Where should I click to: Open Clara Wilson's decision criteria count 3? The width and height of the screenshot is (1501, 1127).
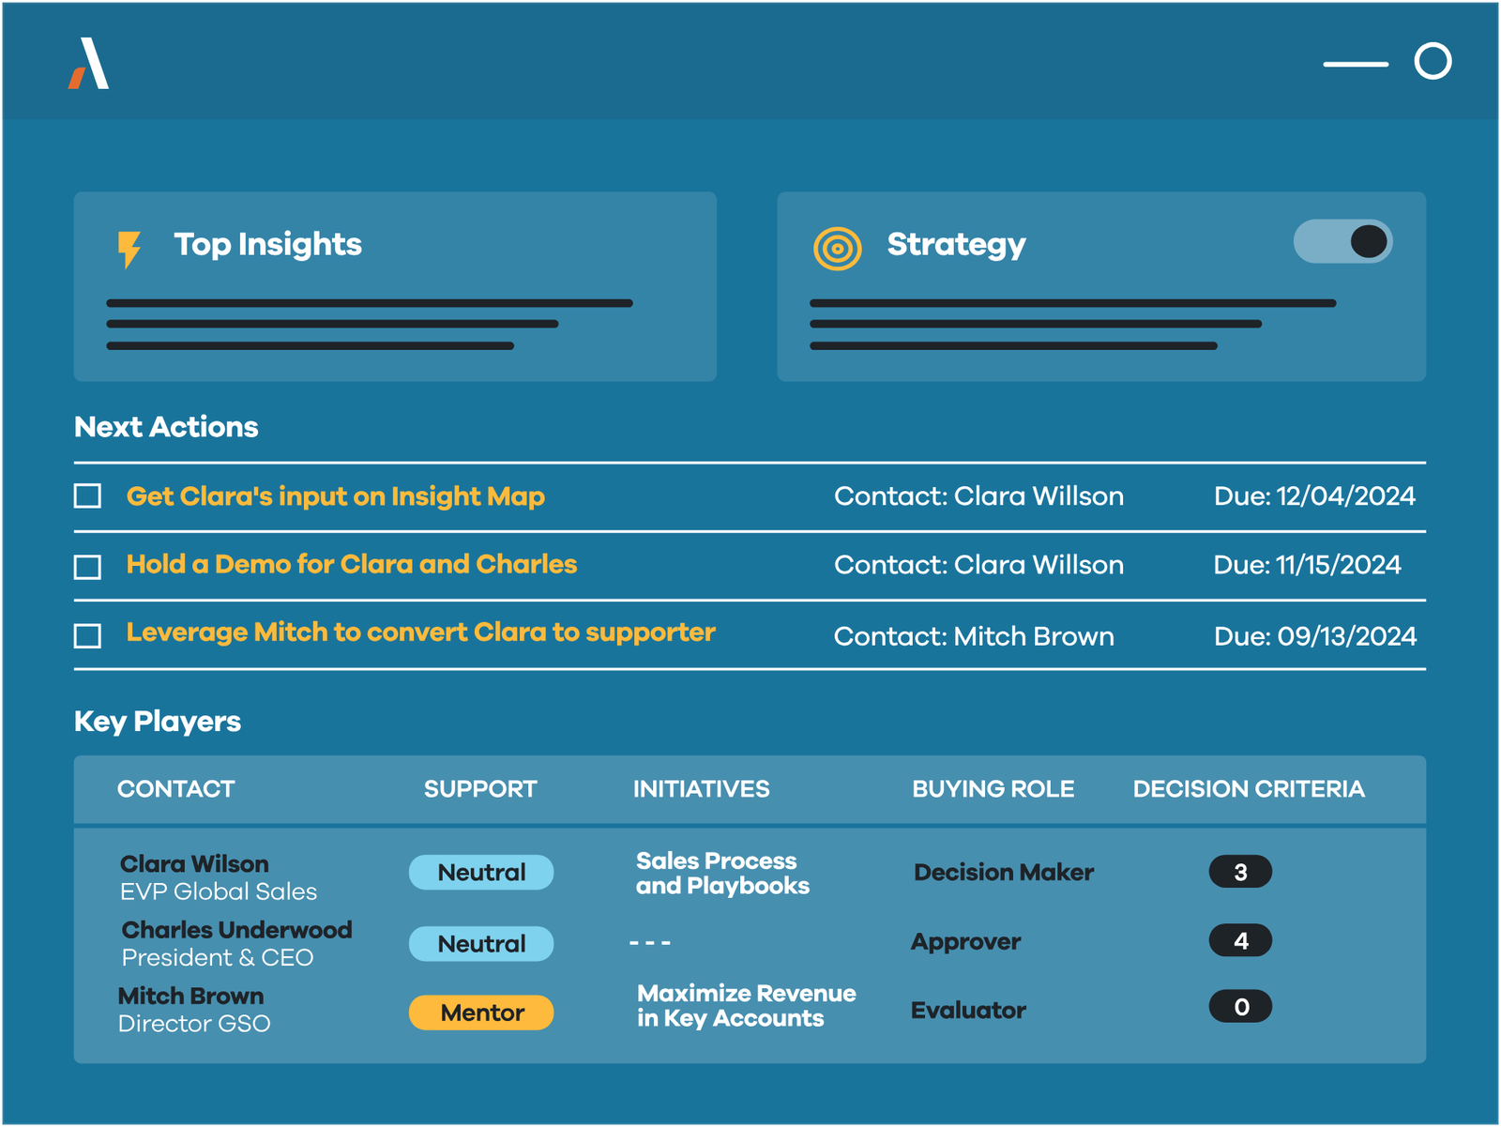point(1240,872)
